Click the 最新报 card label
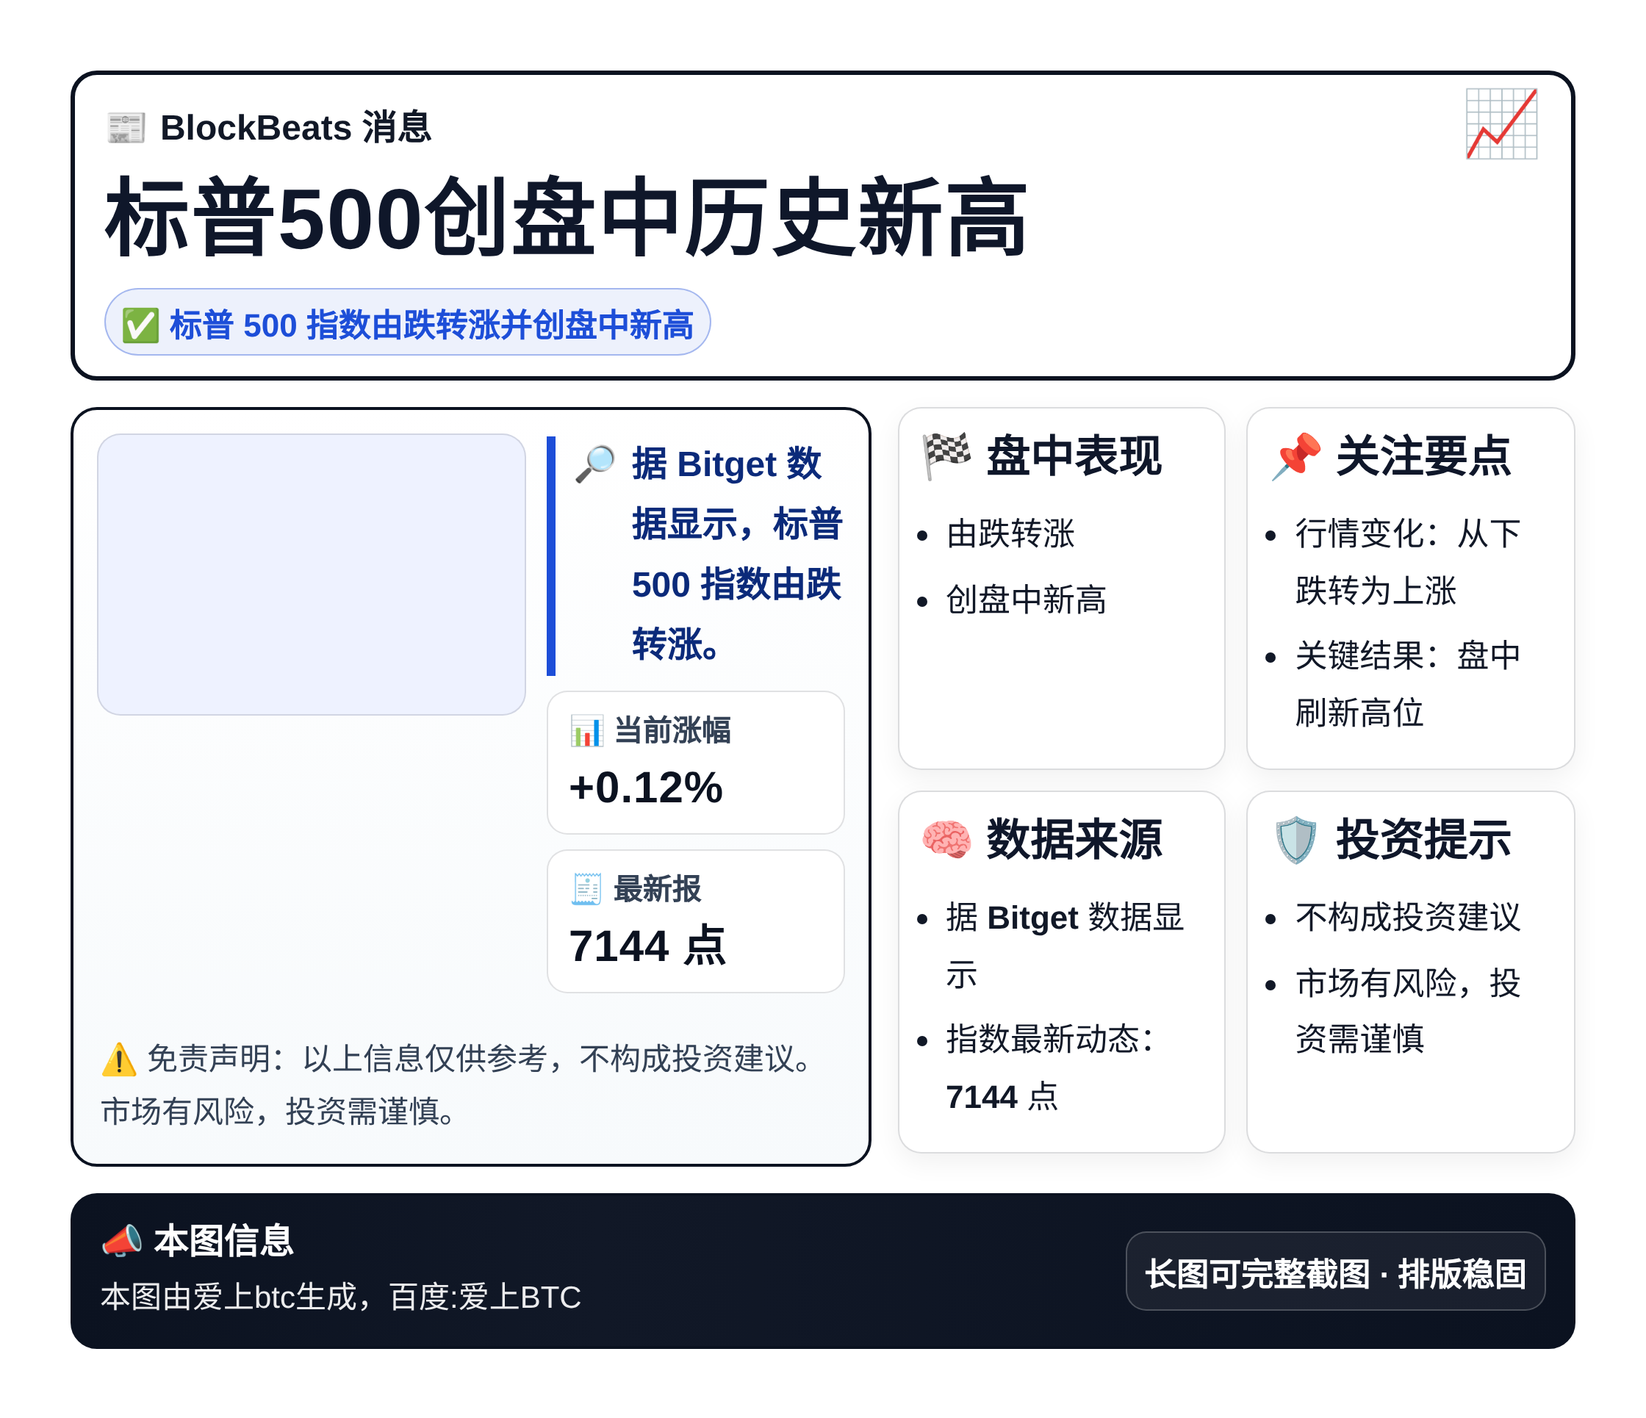Image resolution: width=1646 pixels, height=1418 pixels. (657, 889)
